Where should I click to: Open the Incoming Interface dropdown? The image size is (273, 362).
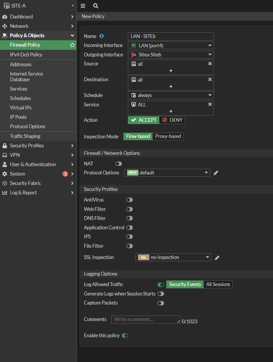click(x=171, y=45)
